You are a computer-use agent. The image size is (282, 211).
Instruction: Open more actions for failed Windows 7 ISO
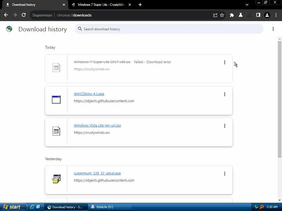225,62
